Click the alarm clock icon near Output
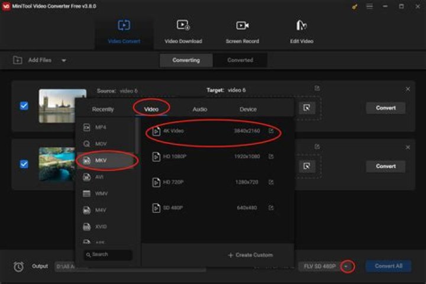This screenshot has height=284, width=426. [19, 267]
